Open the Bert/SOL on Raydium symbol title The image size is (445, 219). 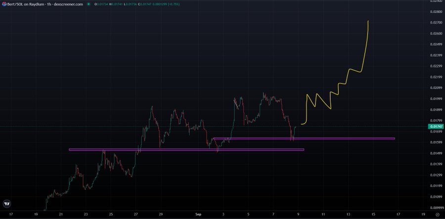(x=45, y=4)
